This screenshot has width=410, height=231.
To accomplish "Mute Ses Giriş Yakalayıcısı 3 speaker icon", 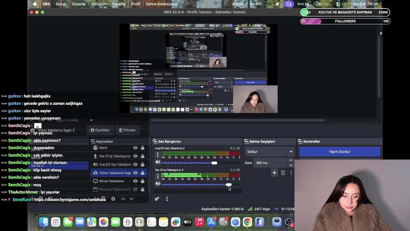I will click(158, 184).
